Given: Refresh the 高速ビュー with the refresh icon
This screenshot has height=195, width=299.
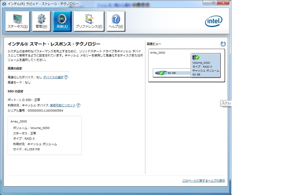Looking at the screenshot, I should coord(223,44).
